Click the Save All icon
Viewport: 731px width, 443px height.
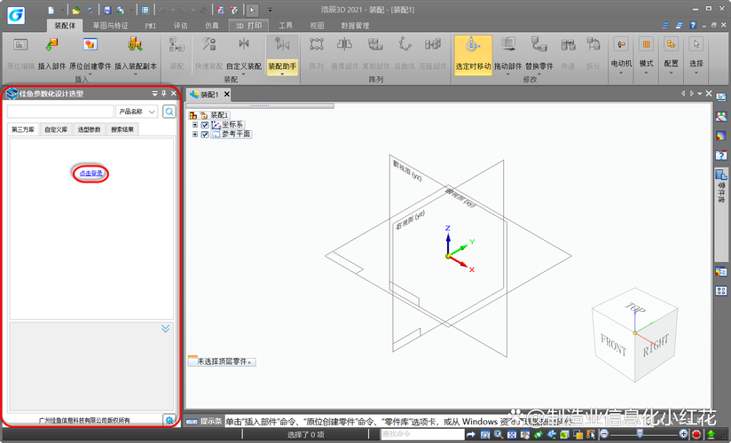tap(120, 10)
